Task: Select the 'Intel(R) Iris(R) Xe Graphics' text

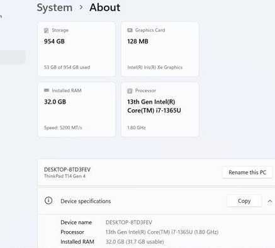Action: tap(155, 67)
